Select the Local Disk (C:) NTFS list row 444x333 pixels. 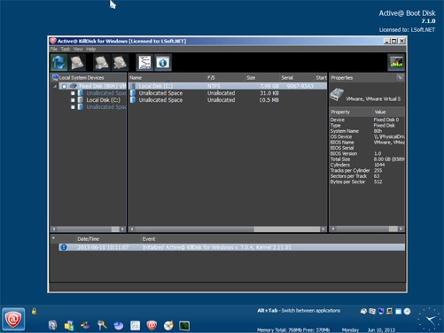(228, 86)
